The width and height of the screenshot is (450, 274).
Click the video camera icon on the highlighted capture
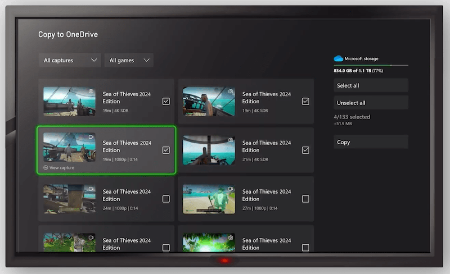91,136
